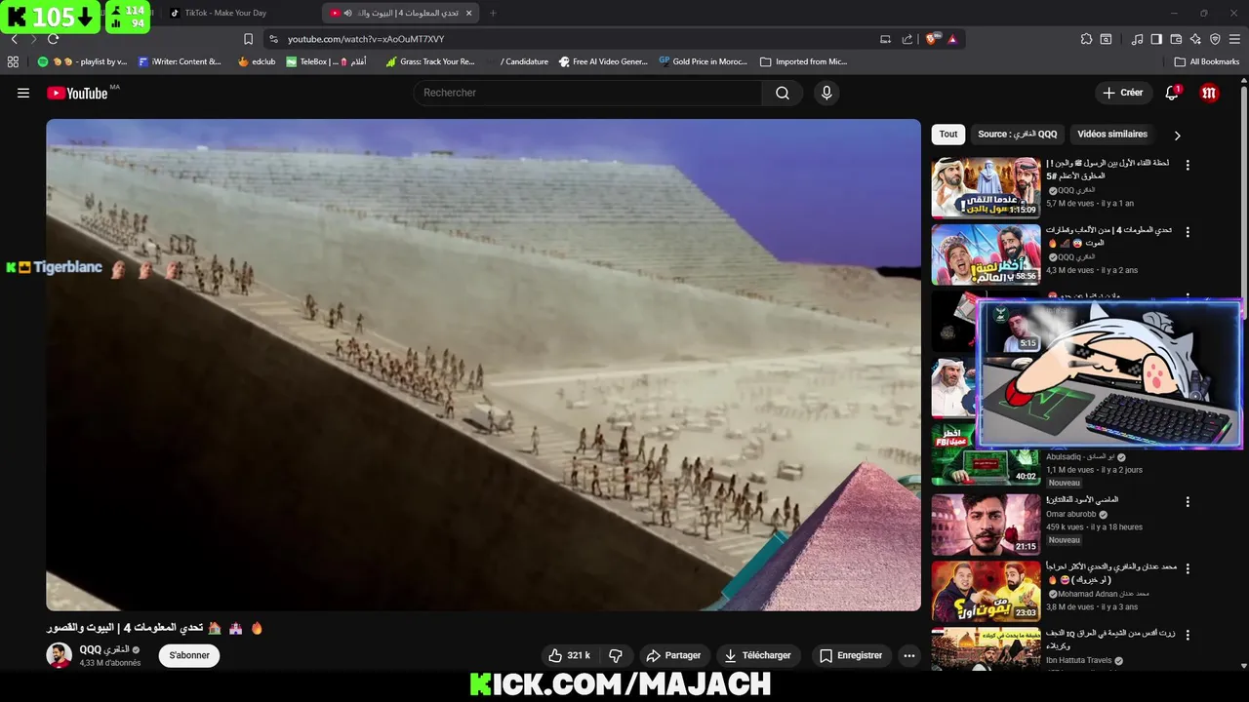This screenshot has height=702, width=1249.
Task: Open the 58:56 recommended video thumbnail
Action: coord(986,254)
